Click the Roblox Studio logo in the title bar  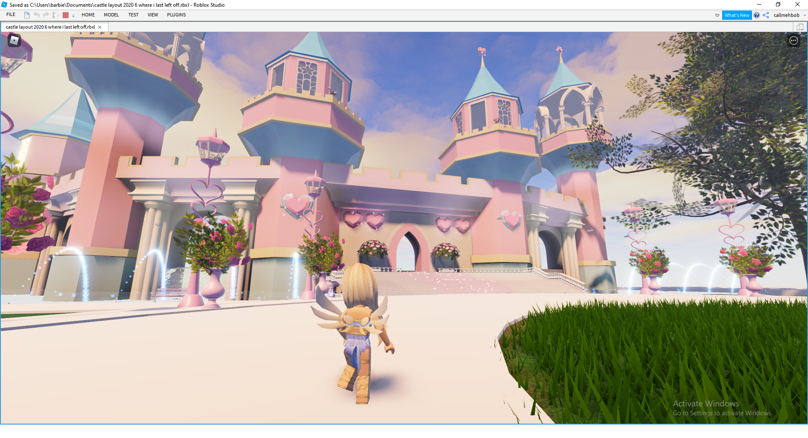click(4, 5)
